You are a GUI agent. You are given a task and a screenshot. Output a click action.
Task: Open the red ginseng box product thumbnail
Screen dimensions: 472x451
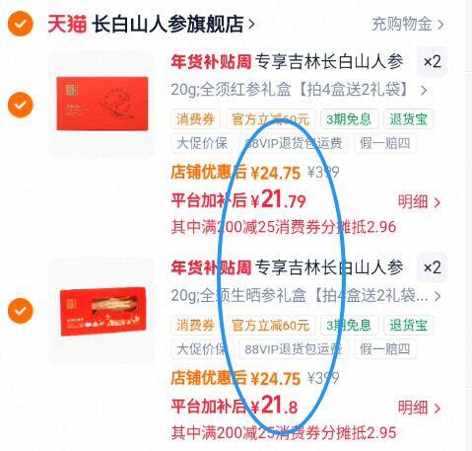(101, 104)
